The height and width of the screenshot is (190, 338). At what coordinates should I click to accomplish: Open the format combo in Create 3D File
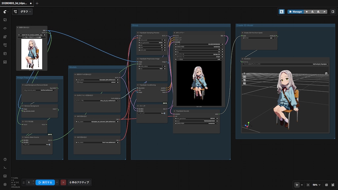point(259,38)
